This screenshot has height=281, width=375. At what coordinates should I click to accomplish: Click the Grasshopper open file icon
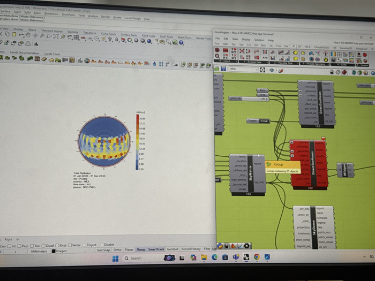[x=218, y=69]
